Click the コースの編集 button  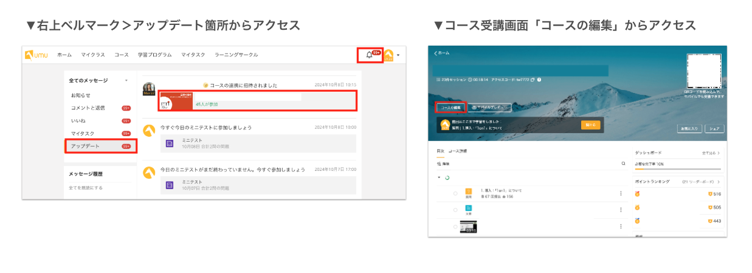[x=450, y=107]
